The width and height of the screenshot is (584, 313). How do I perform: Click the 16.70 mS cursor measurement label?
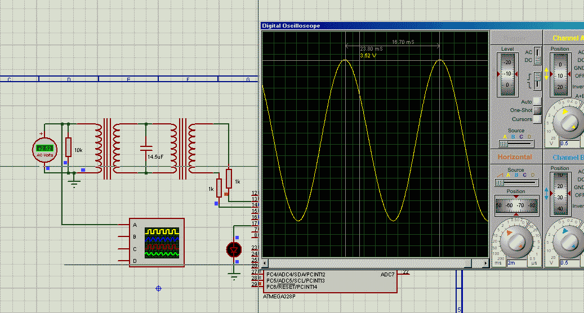point(403,42)
